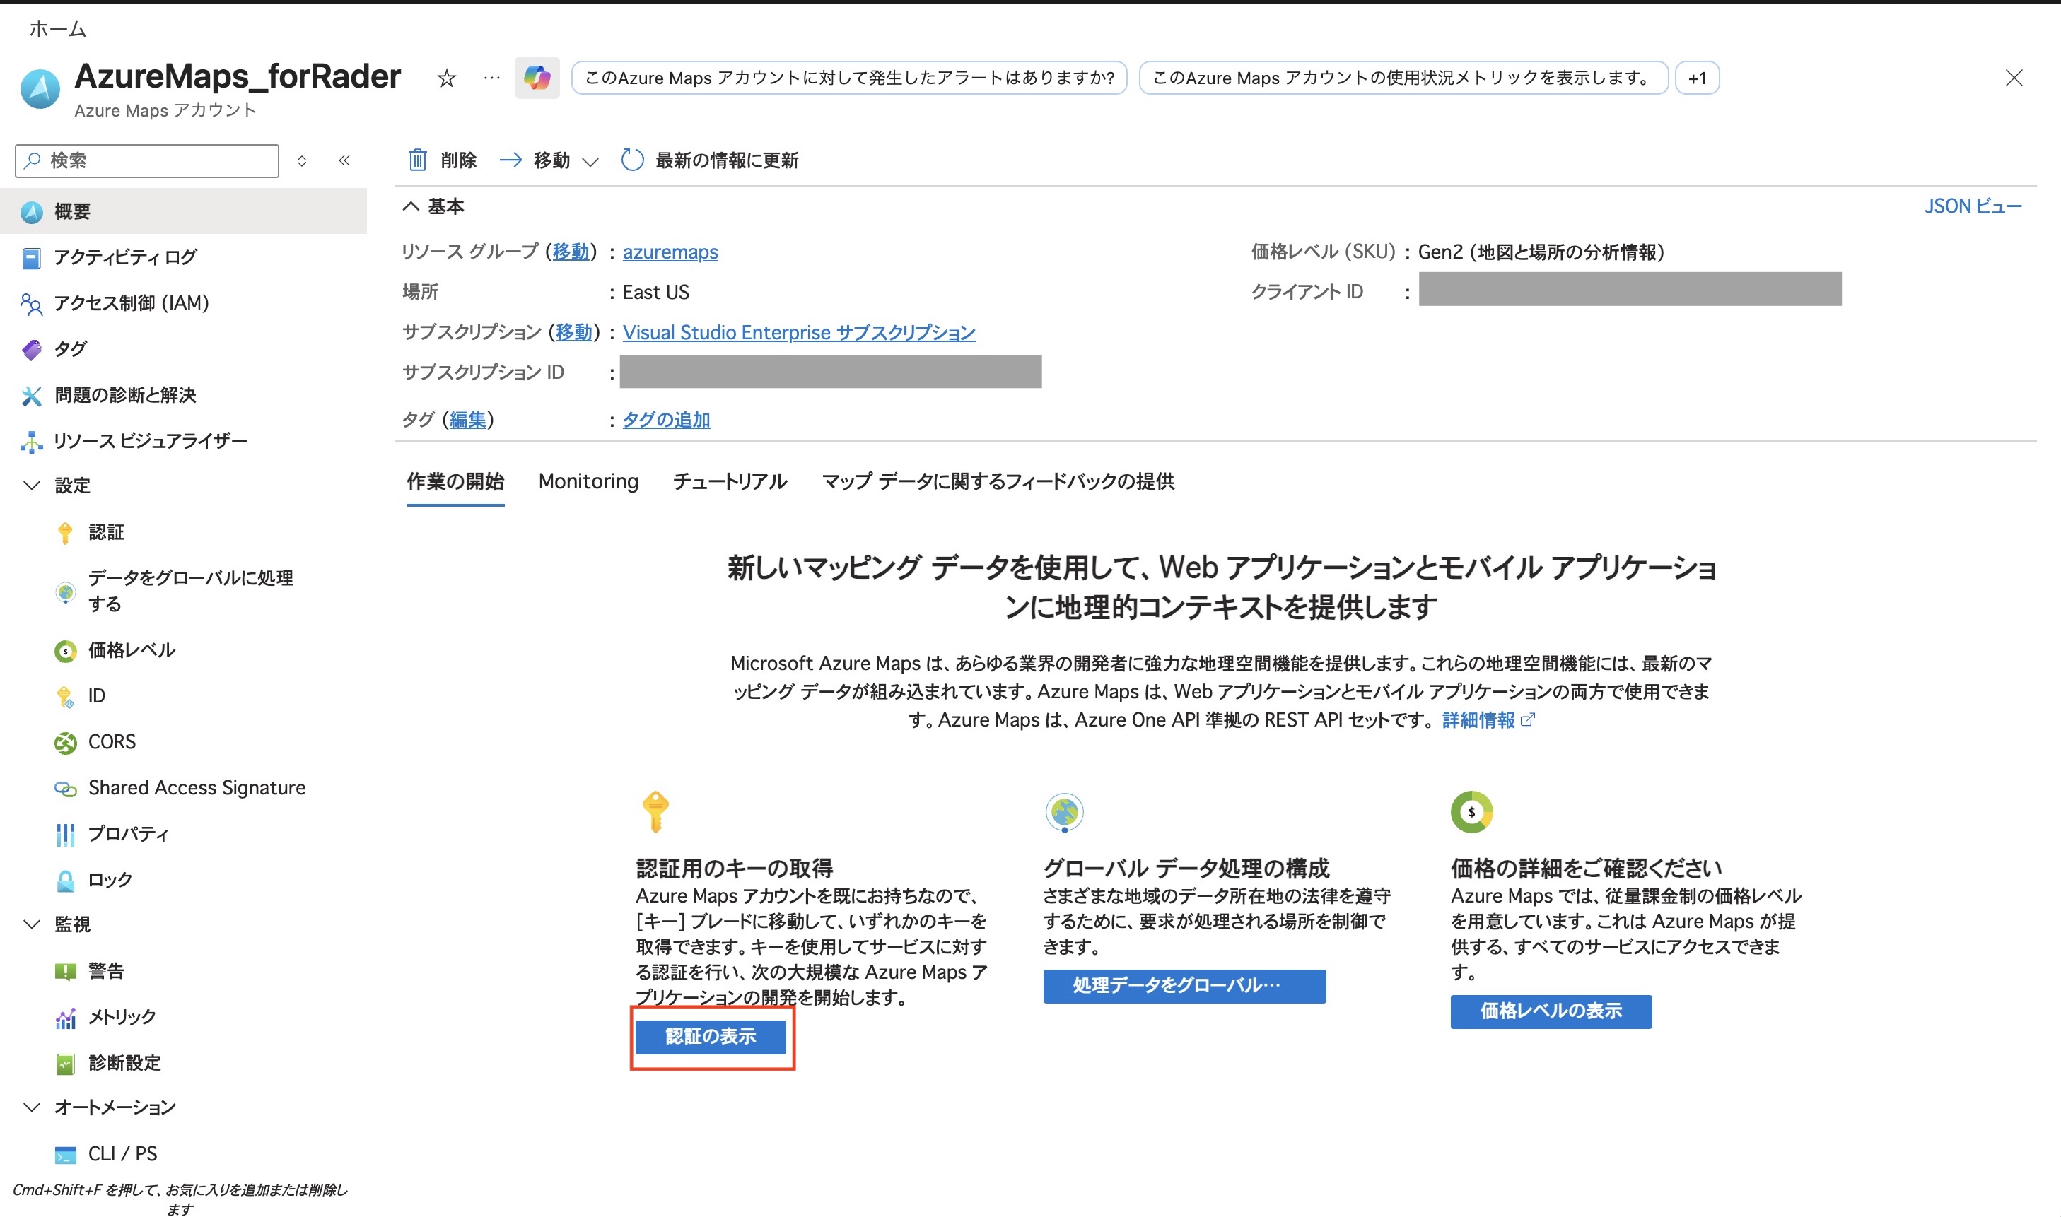The width and height of the screenshot is (2061, 1217).
Task: Switch to the チュートリアル tab
Action: (730, 481)
